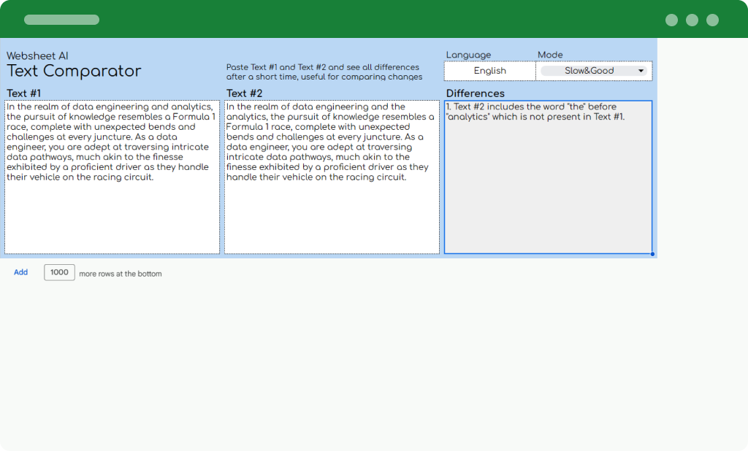Click into the Text #1 input box
Viewport: 748px width, 451px height.
coord(112,177)
